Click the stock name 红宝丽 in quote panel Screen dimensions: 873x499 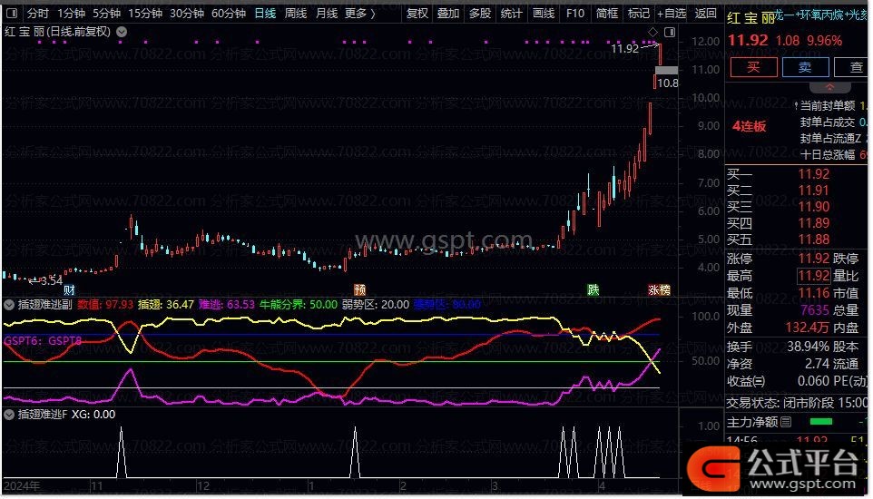click(751, 18)
